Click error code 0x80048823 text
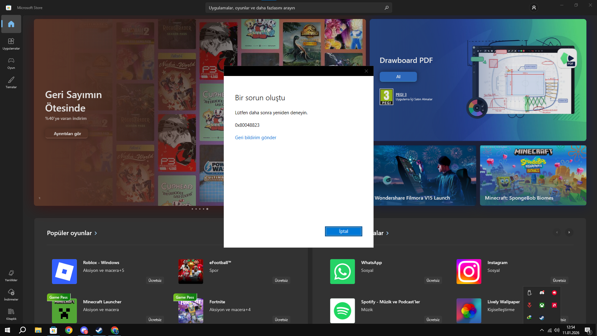Viewport: 597px width, 336px height. [x=247, y=125]
